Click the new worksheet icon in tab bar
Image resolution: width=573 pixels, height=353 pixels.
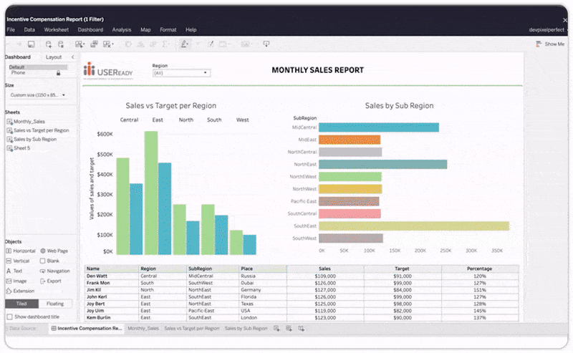[x=276, y=328]
